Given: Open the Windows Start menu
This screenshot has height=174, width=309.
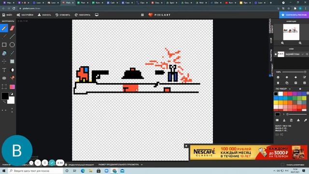Looking at the screenshot, I should point(4,171).
